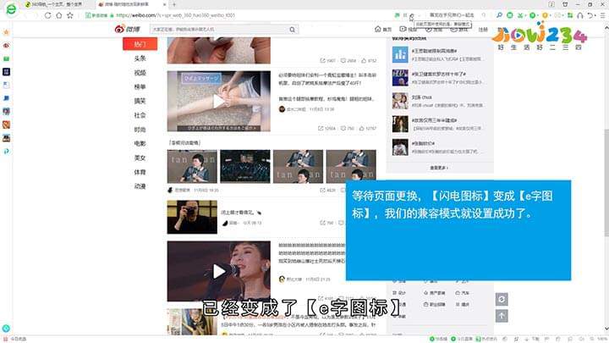This screenshot has height=343, width=609.
Task: Click the Weibo logo
Action: (128, 29)
